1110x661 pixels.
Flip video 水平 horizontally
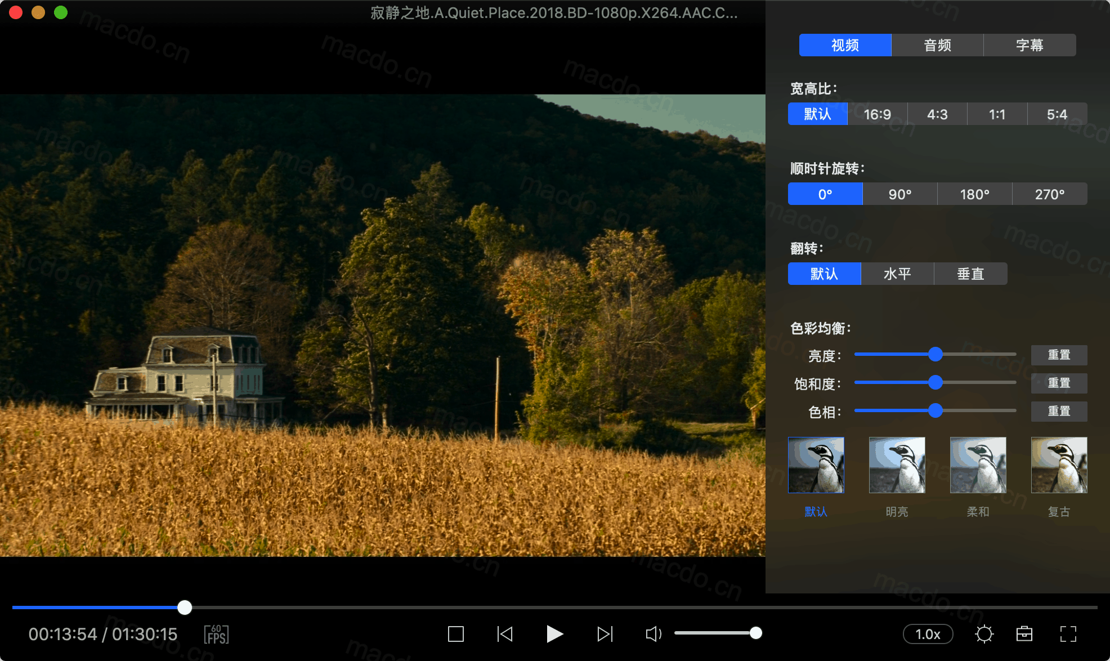tap(897, 274)
